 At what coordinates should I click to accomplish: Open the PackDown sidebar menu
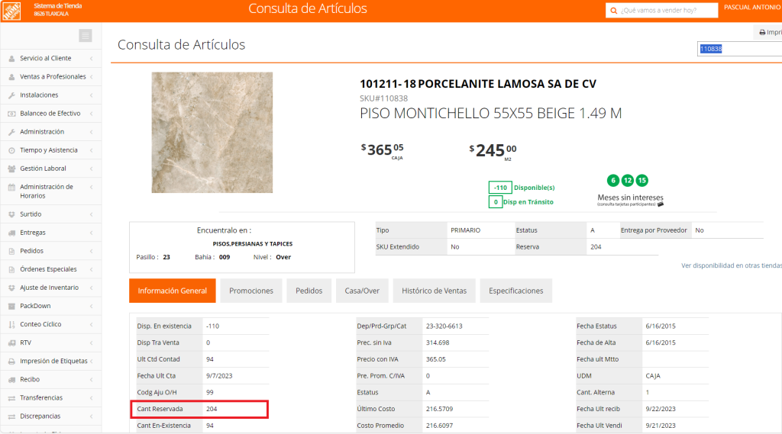[x=51, y=306]
